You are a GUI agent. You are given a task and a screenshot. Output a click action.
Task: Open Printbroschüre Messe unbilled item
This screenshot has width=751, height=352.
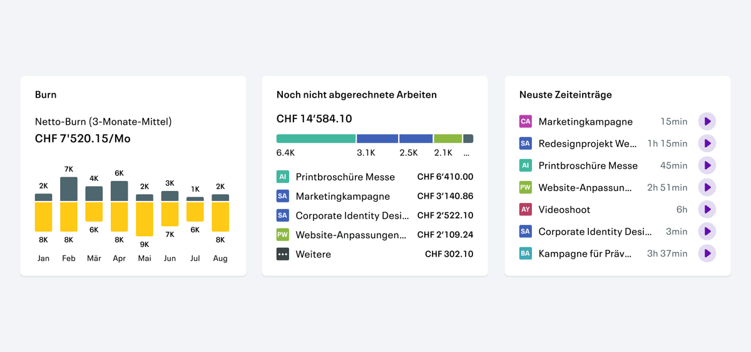tap(375, 177)
